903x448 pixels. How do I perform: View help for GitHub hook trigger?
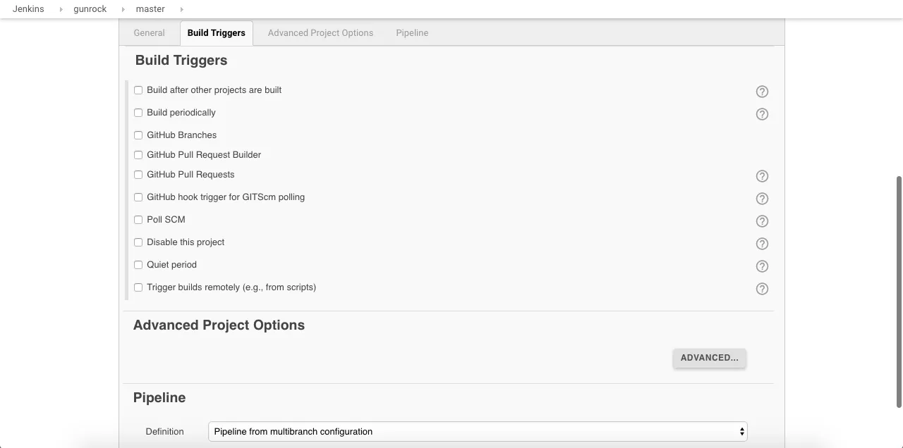coord(762,199)
